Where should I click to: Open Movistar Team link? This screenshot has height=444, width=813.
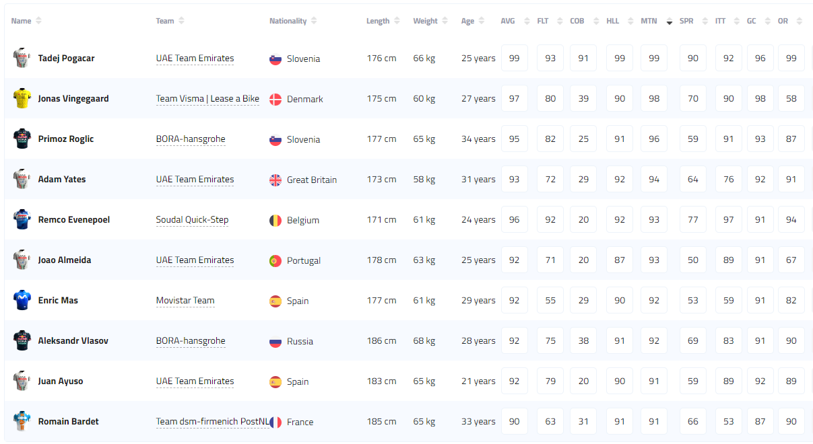(185, 301)
